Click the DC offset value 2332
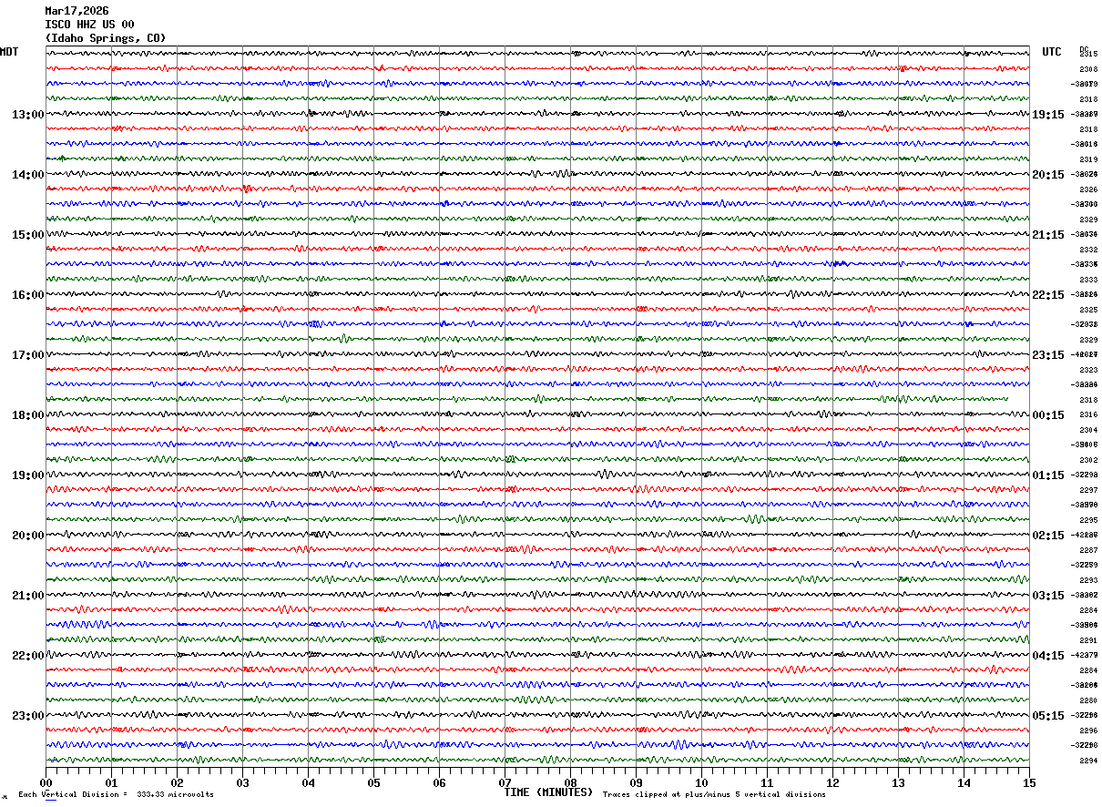 tap(1087, 250)
